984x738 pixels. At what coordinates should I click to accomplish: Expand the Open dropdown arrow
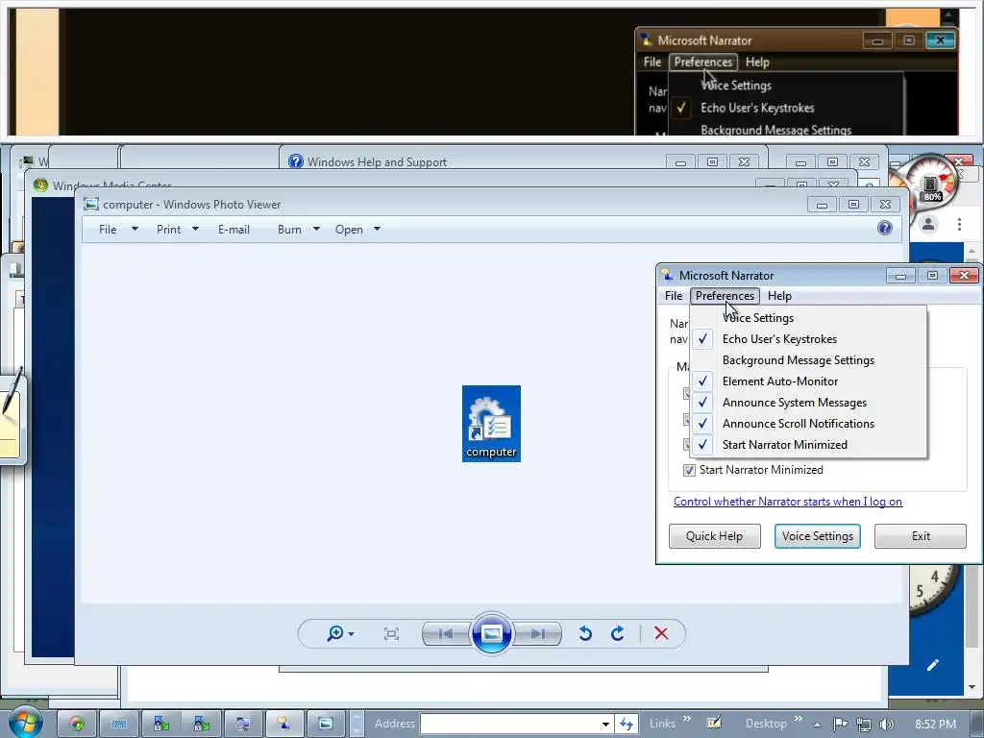pyautogui.click(x=377, y=229)
